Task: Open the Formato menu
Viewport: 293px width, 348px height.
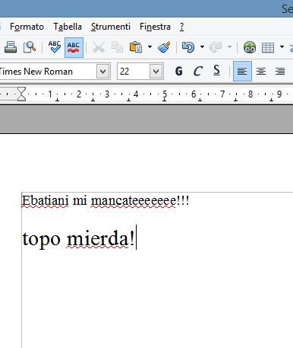Action: point(27,27)
